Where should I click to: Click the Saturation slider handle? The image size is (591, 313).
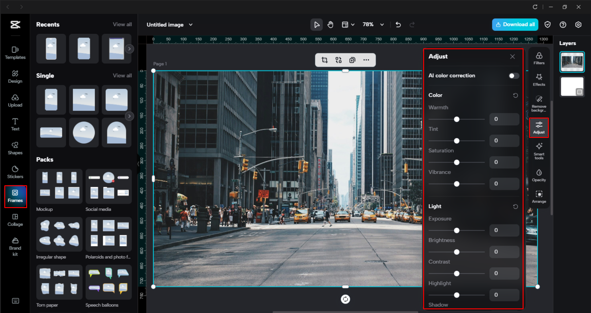click(x=456, y=162)
